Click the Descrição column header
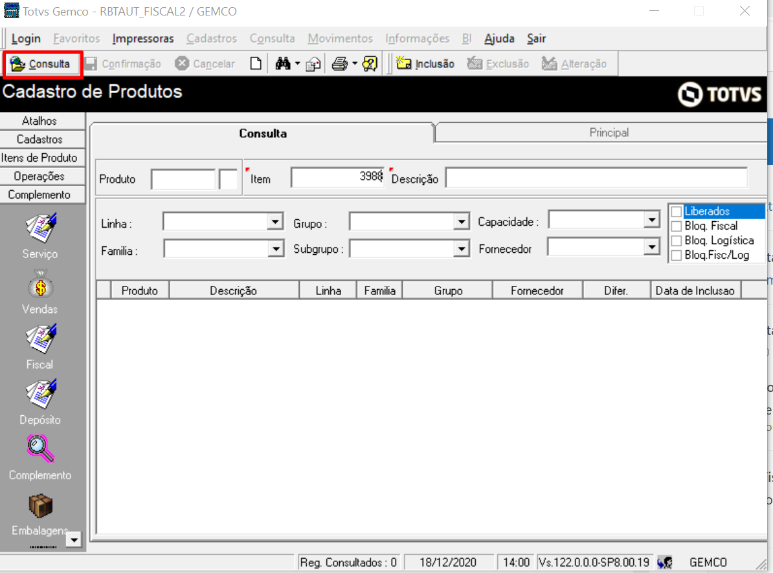Image resolution: width=773 pixels, height=573 pixels. tap(234, 291)
